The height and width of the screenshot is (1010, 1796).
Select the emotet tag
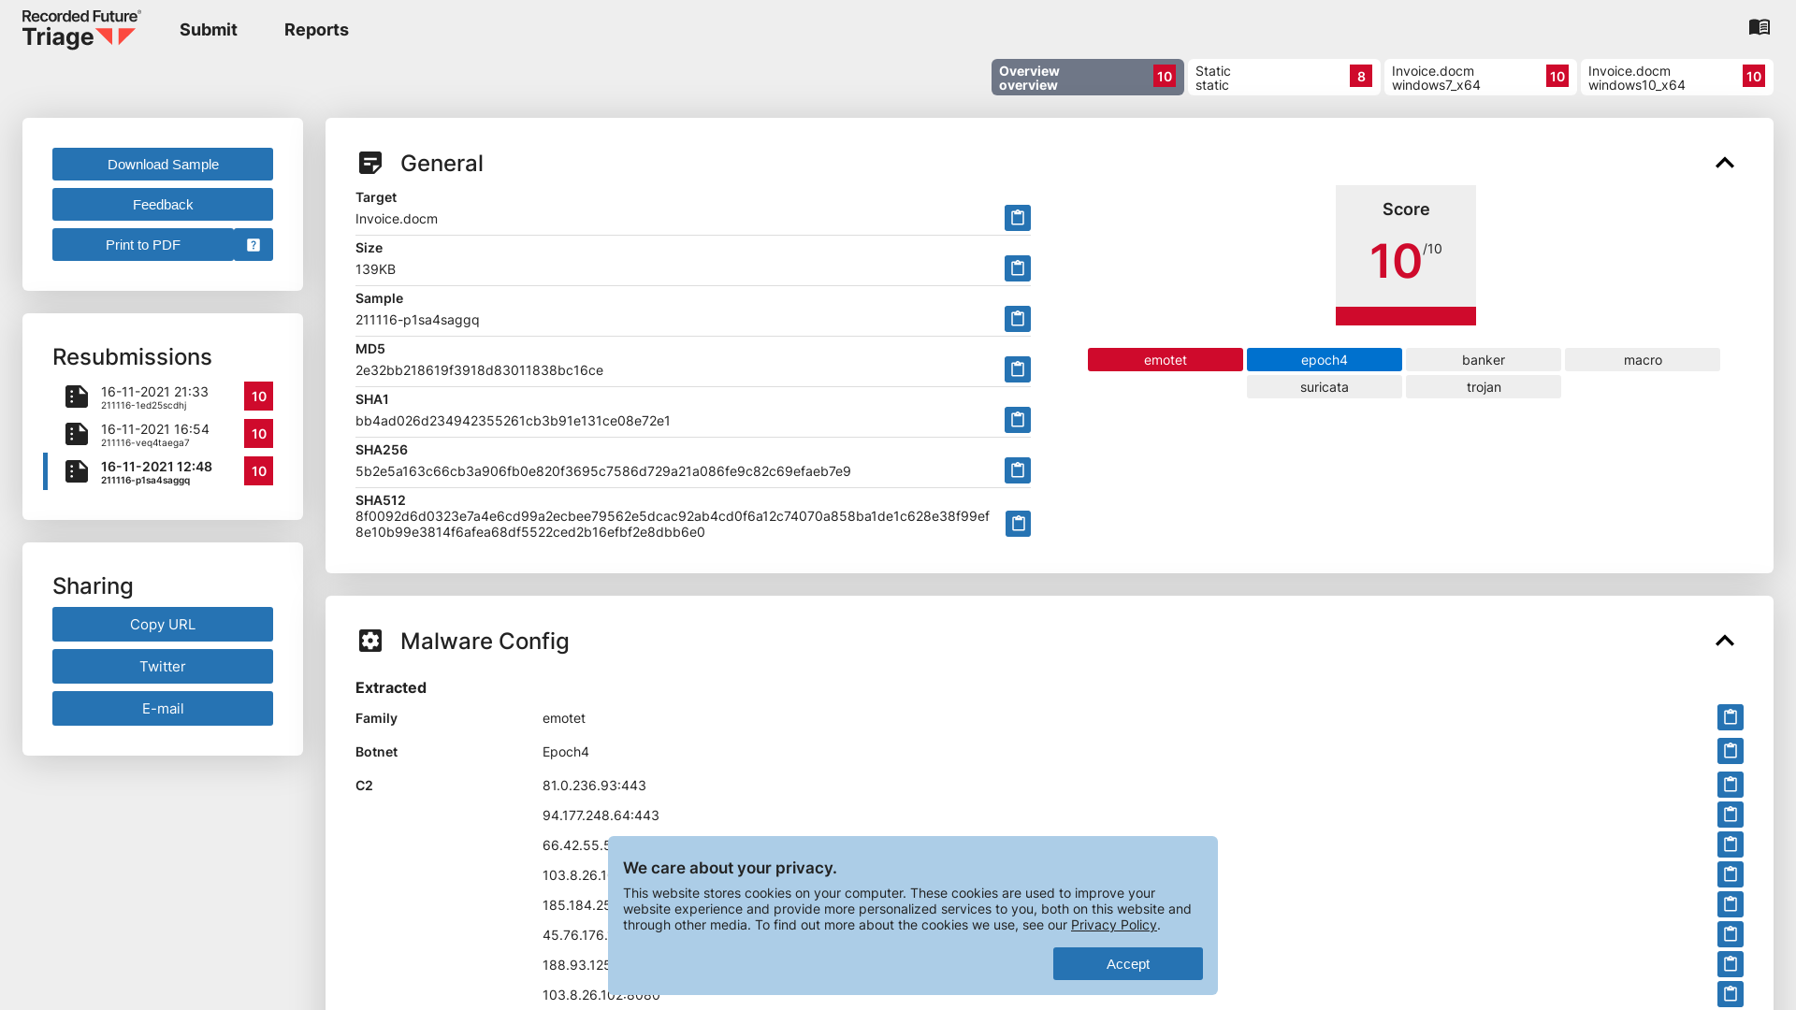[1166, 360]
